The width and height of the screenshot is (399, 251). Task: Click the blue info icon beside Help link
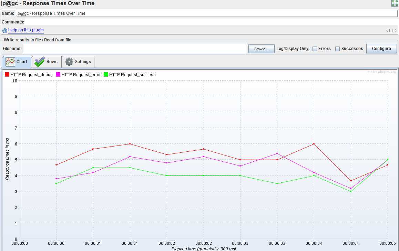pyautogui.click(x=4, y=31)
